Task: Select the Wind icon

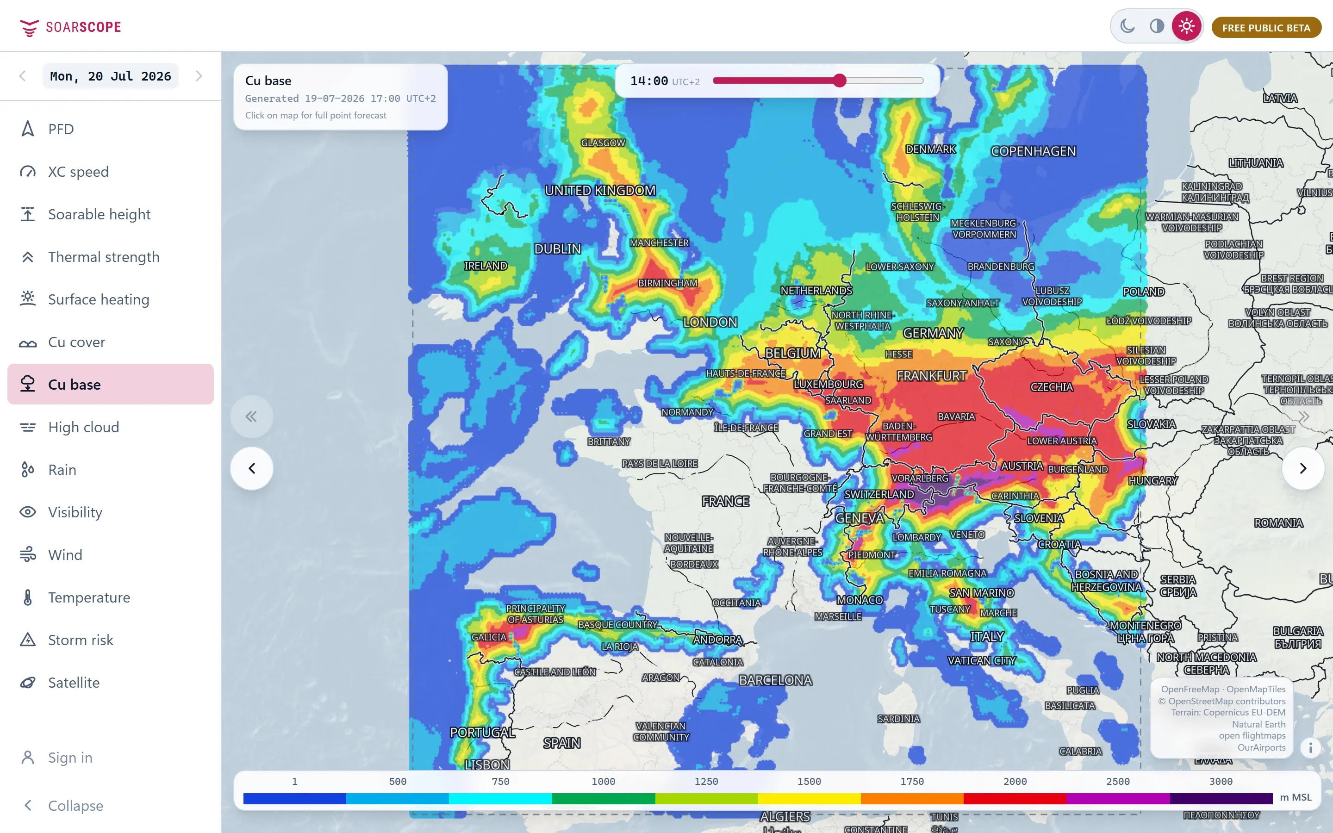Action: point(28,555)
